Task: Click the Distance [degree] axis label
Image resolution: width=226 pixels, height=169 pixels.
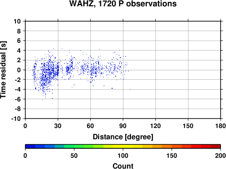Action: tap(123, 137)
